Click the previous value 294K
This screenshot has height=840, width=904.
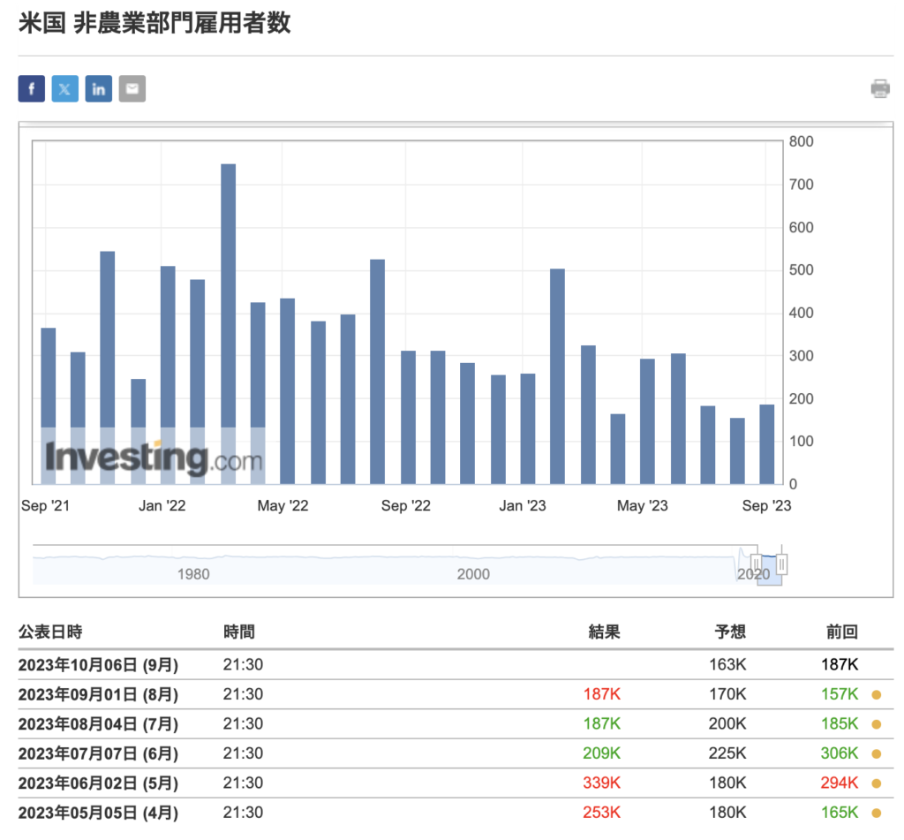coord(840,783)
